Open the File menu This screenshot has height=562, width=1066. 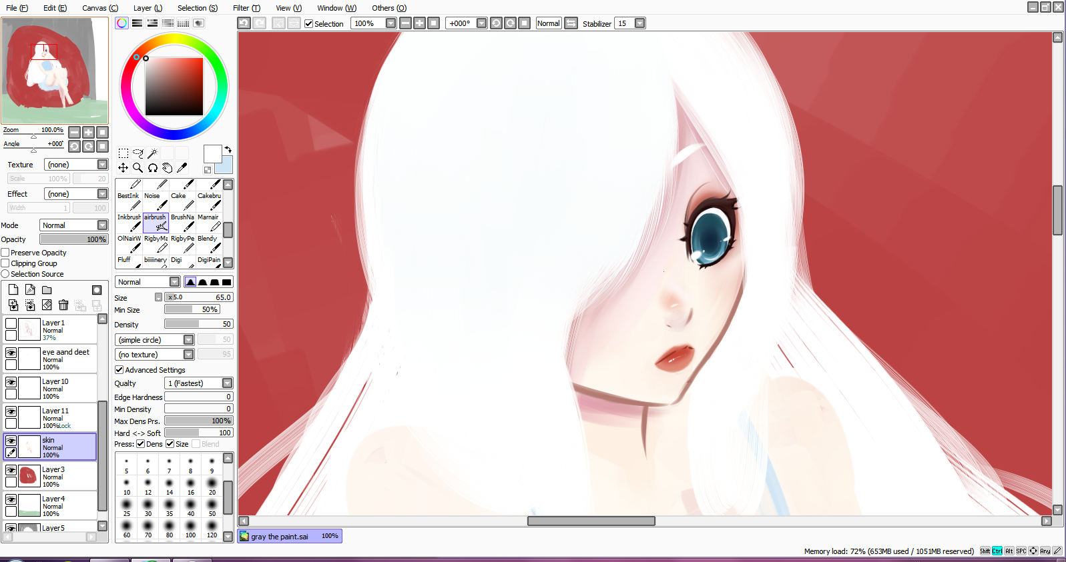pyautogui.click(x=17, y=8)
